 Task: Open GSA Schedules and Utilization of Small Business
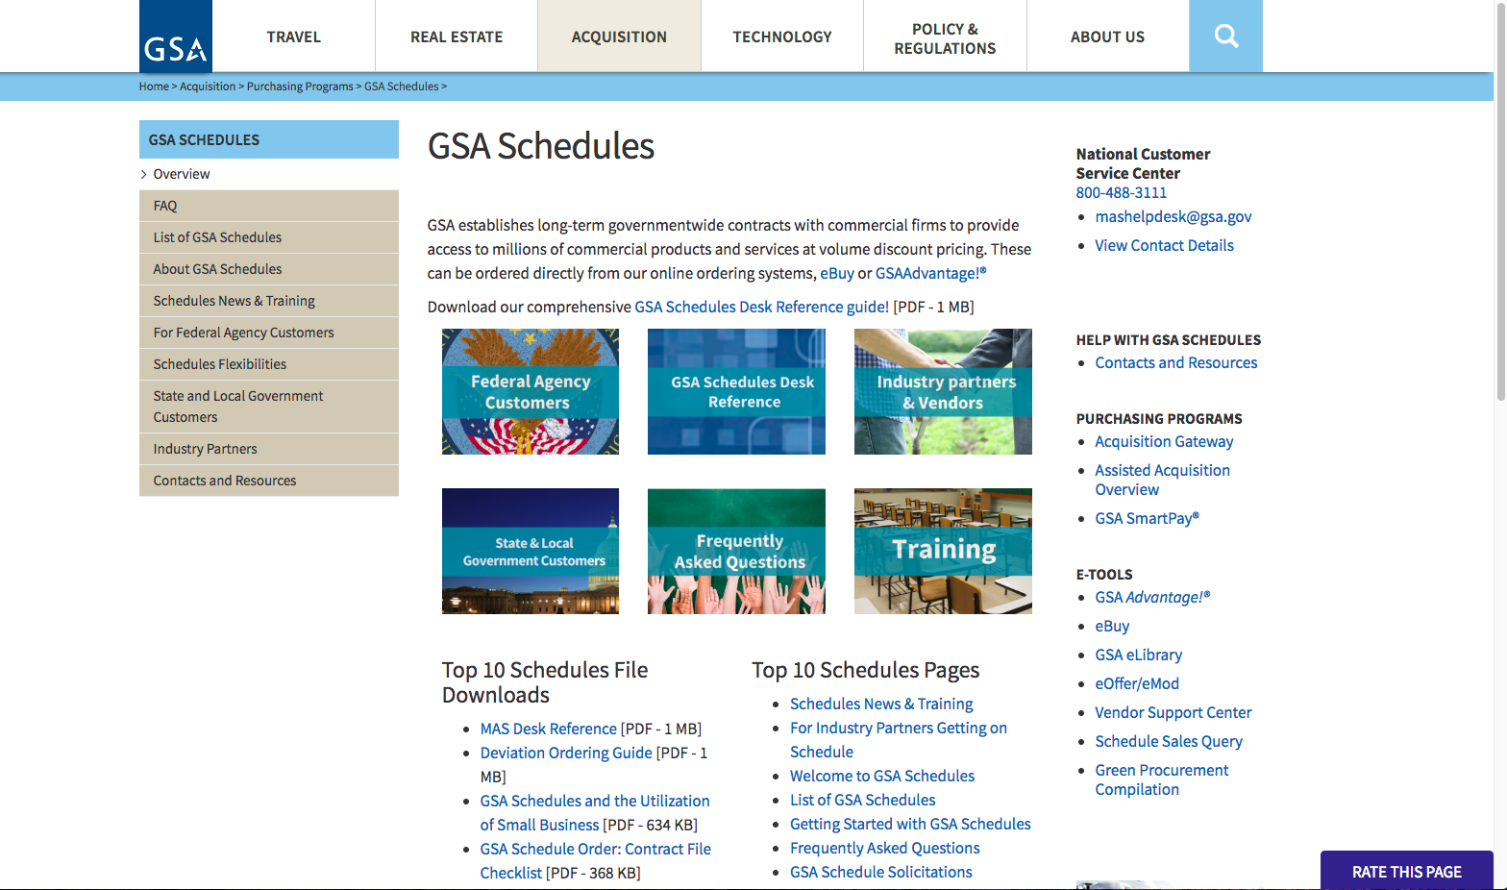click(595, 813)
